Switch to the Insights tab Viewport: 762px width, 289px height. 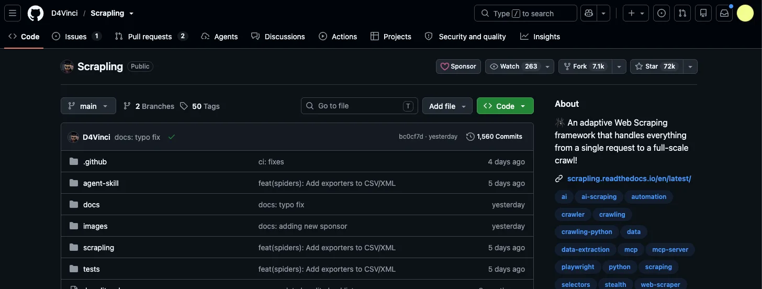pyautogui.click(x=540, y=37)
